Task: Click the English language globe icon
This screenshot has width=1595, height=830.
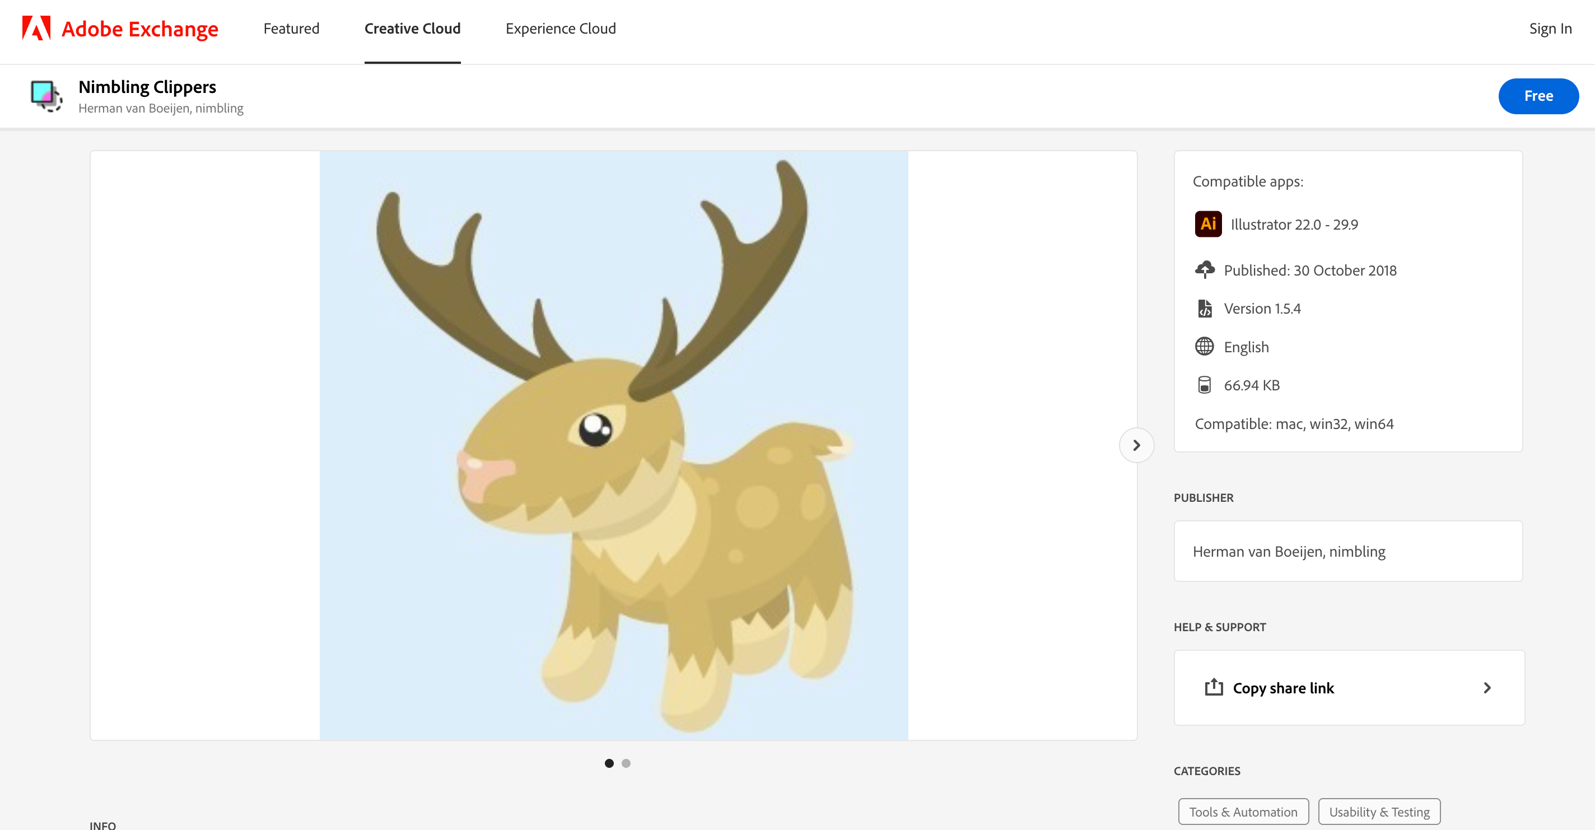Action: click(1205, 346)
